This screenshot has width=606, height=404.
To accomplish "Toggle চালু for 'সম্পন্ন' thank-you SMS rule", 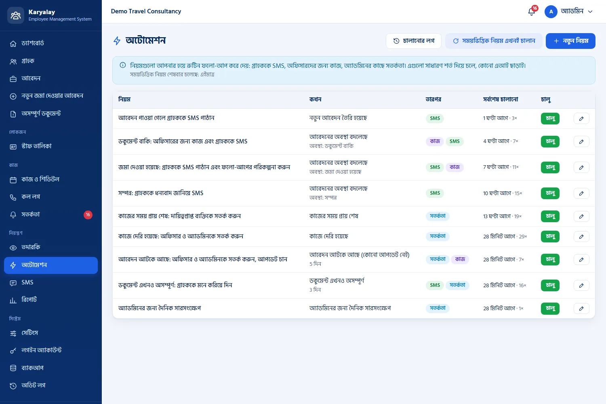I will pos(550,193).
